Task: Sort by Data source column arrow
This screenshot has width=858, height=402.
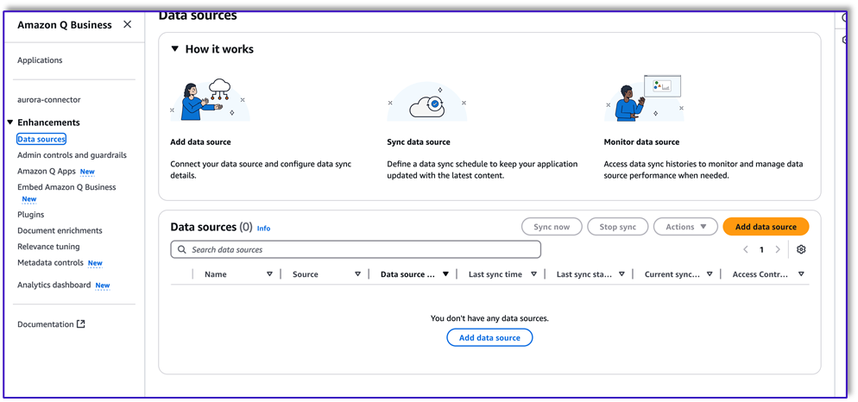Action: [445, 274]
